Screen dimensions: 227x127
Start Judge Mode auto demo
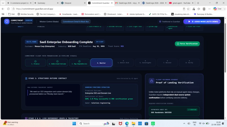(x=202, y=22)
